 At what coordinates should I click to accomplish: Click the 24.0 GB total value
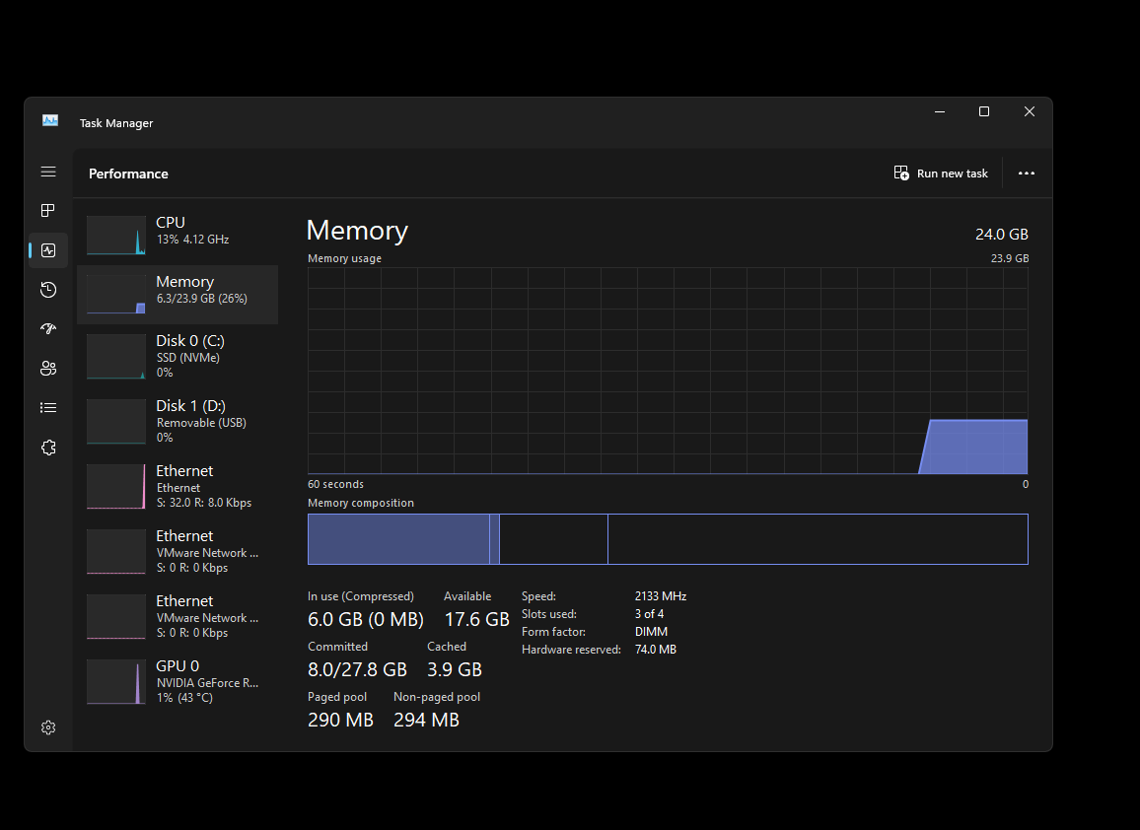tap(1001, 234)
